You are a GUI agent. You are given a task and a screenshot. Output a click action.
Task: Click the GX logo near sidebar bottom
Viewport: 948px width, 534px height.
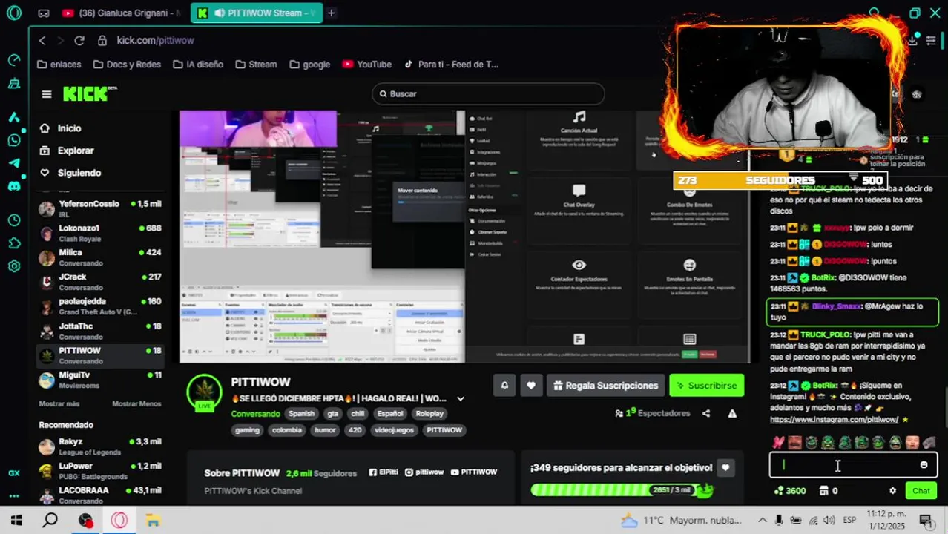(14, 473)
